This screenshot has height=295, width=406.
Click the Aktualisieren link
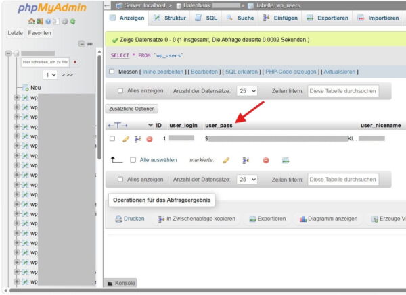tap(340, 72)
